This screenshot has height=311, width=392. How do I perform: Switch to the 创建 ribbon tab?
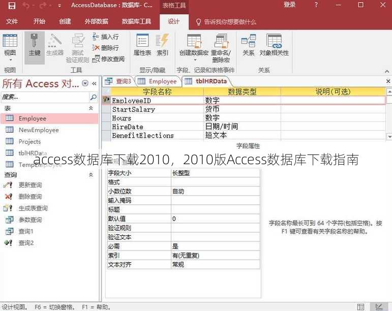point(65,21)
